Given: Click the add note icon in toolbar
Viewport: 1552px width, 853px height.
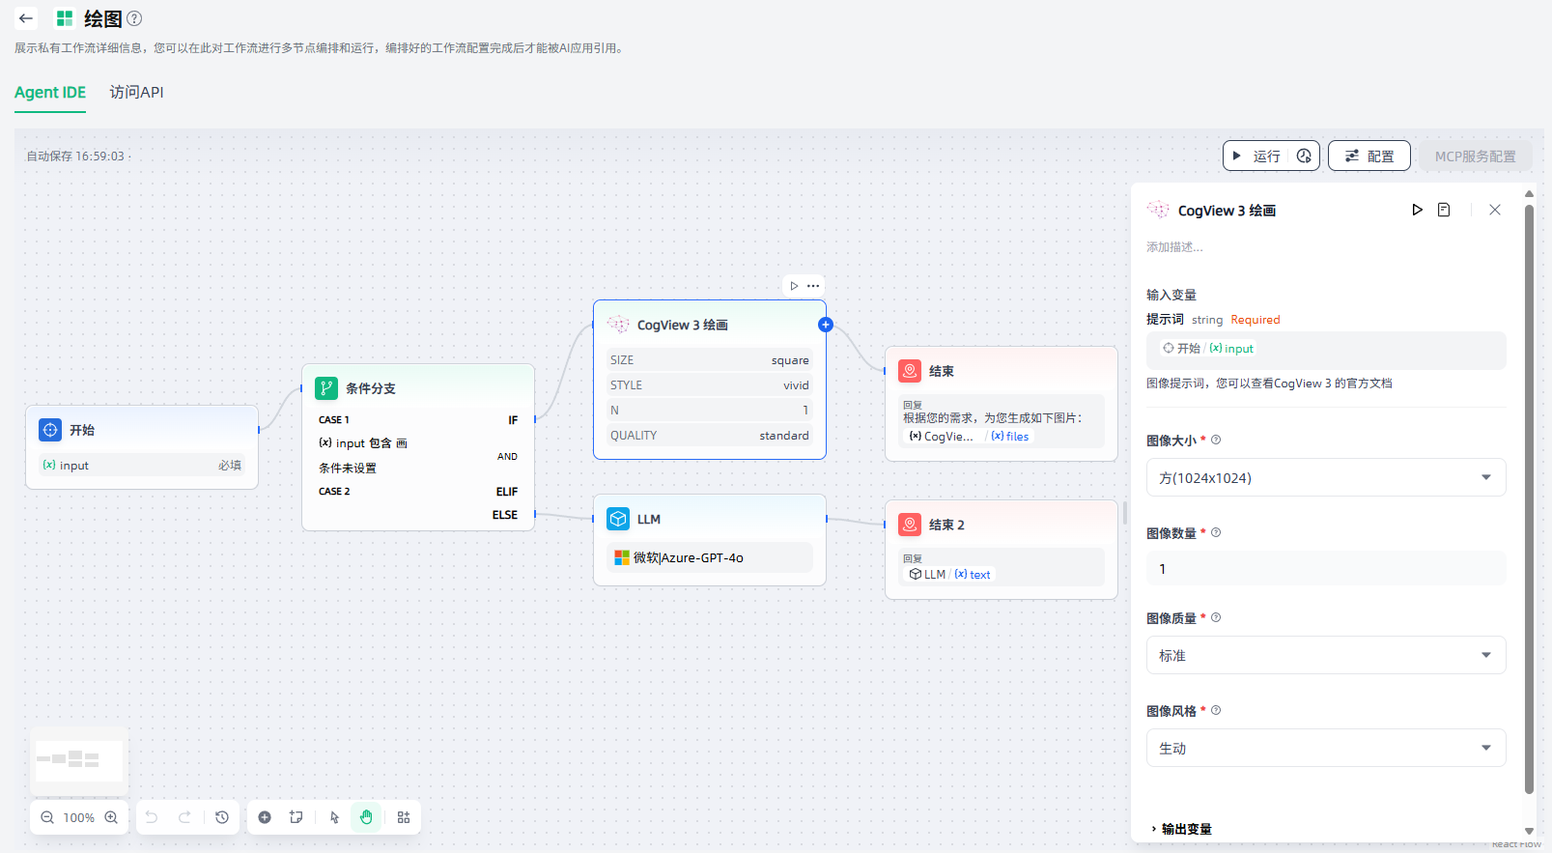Looking at the screenshot, I should 296,817.
